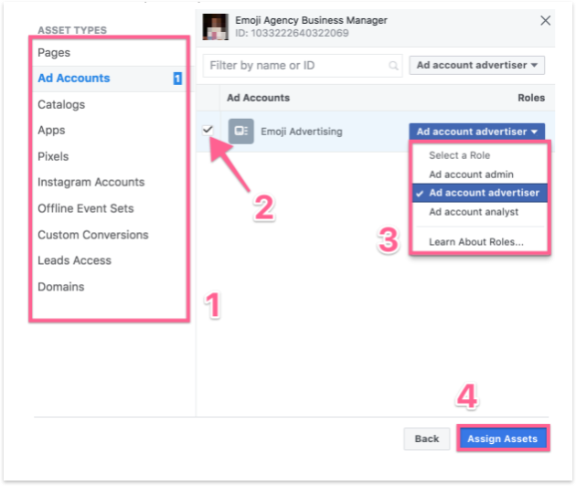Close the assign assets dialog
Viewport: 576px width, 486px height.
(x=546, y=20)
